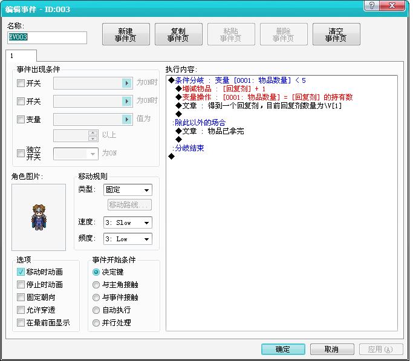413x361 pixels.
Task: Open selector arrow of first 开关 condition
Action: click(127, 83)
